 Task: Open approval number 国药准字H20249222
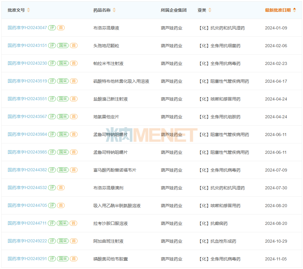coord(27,241)
